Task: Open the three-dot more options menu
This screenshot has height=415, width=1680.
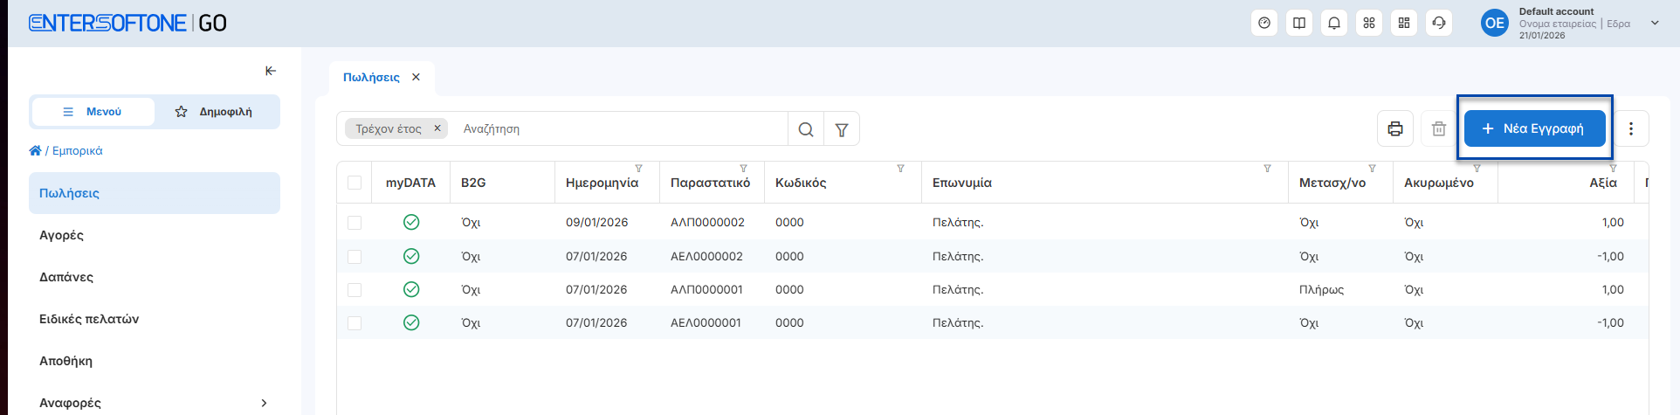Action: coord(1631,129)
